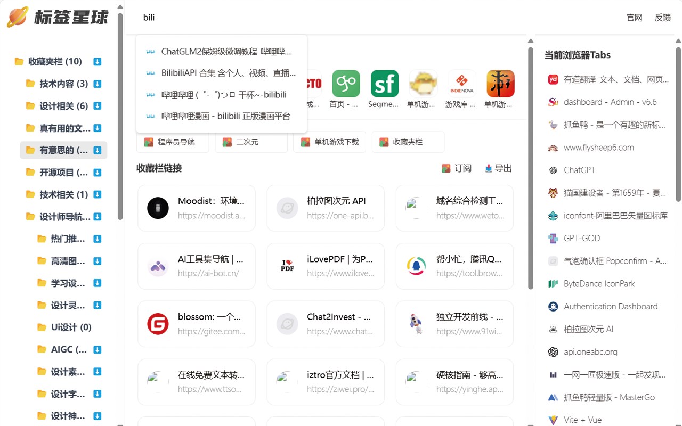682x426 pixels.
Task: Click the blue arrow beside 收藏夹栏 (10)
Action: [x=98, y=61]
